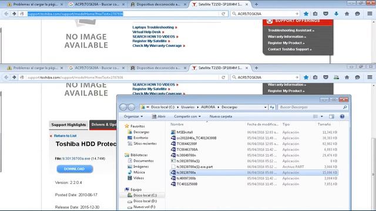Switch to Drivers & Updates tab on the page
The width and height of the screenshot is (376, 211).
103,125
